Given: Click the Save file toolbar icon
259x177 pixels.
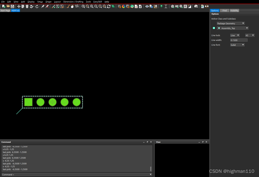Looking at the screenshot, I should tap(12, 6).
